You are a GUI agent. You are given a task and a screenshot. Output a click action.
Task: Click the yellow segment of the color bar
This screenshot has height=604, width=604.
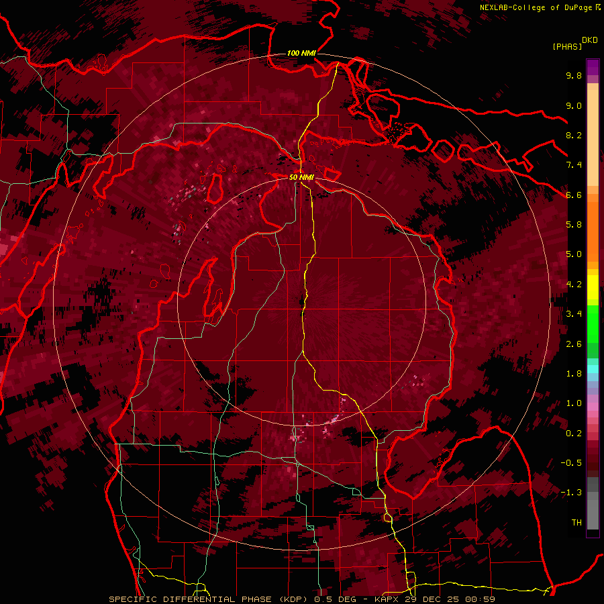click(x=593, y=287)
